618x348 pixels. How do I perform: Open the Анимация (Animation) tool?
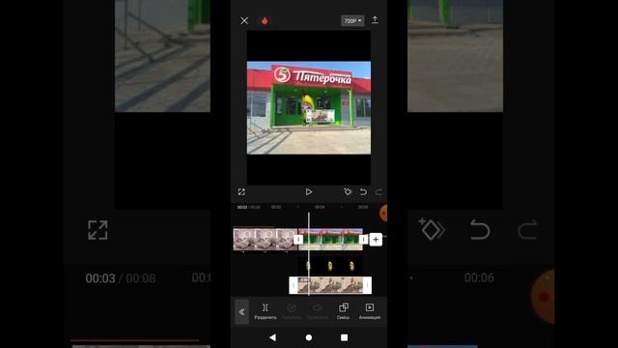click(370, 311)
